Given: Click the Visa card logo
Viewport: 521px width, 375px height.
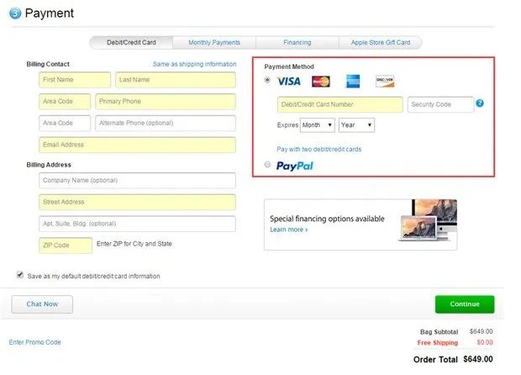Looking at the screenshot, I should click(289, 82).
